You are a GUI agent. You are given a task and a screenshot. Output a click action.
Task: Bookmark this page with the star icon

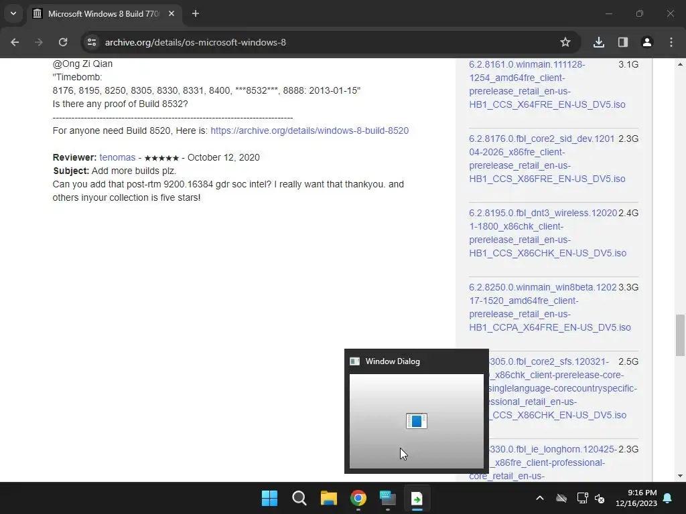click(565, 42)
